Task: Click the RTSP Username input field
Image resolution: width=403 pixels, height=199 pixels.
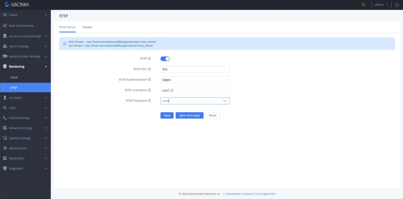Action: pyautogui.click(x=195, y=90)
